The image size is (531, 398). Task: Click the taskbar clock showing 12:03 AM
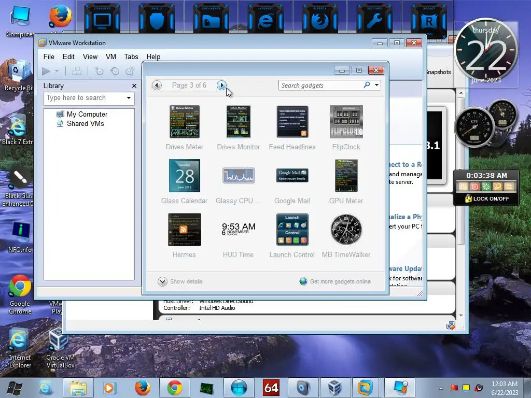pos(505,388)
